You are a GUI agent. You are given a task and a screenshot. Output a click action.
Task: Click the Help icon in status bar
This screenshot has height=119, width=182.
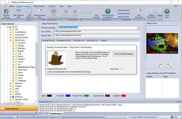[172, 117]
